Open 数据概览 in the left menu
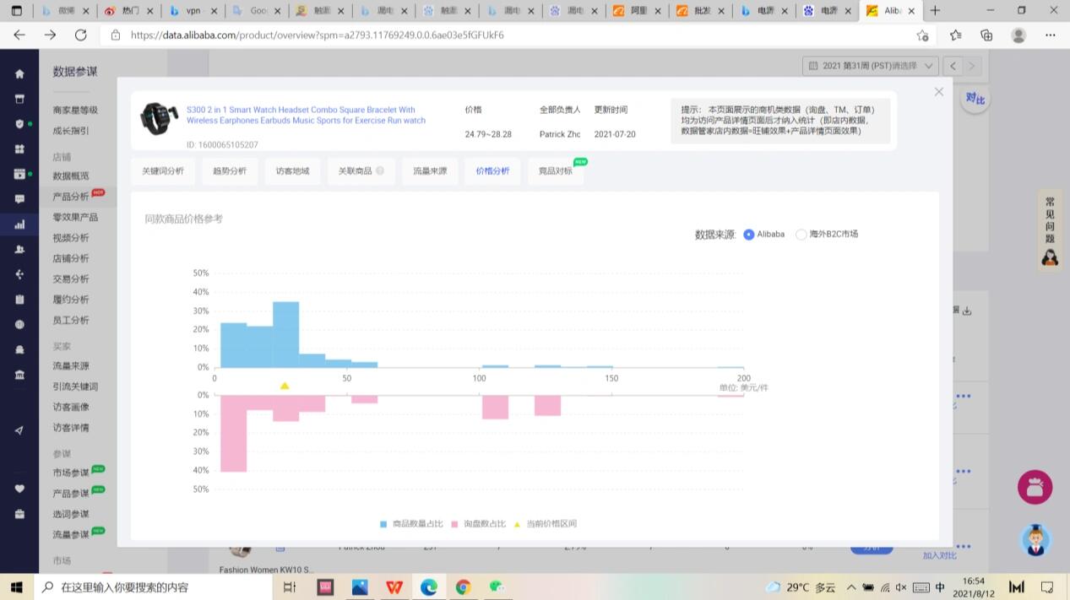1070x600 pixels. coord(71,176)
